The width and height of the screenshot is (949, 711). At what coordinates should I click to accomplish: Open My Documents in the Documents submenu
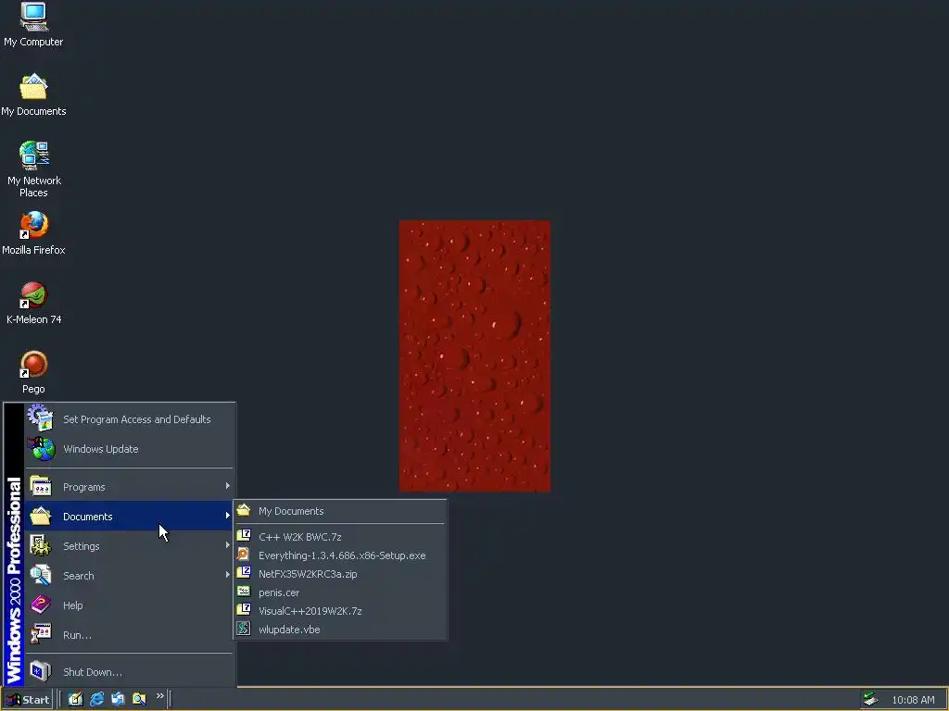point(340,511)
